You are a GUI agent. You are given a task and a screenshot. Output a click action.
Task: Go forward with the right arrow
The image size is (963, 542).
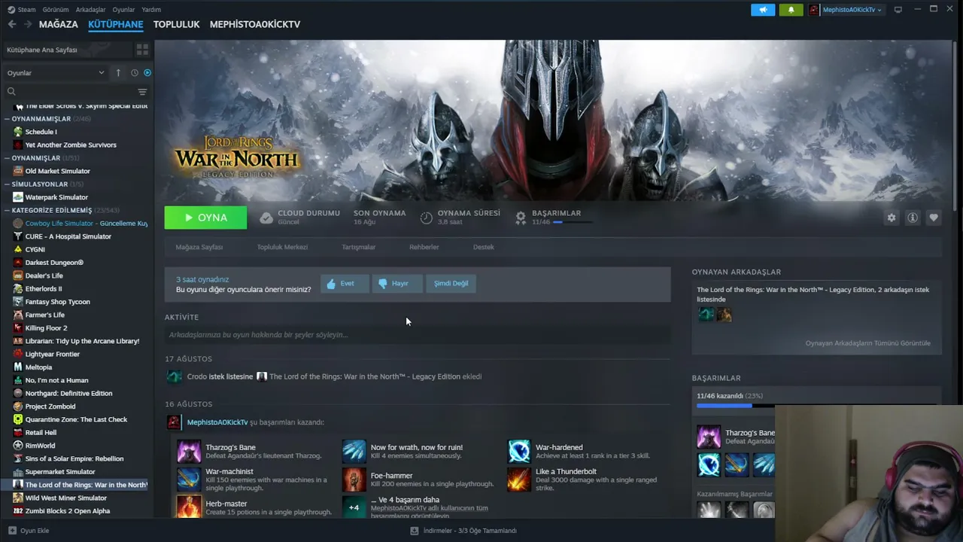click(x=28, y=24)
